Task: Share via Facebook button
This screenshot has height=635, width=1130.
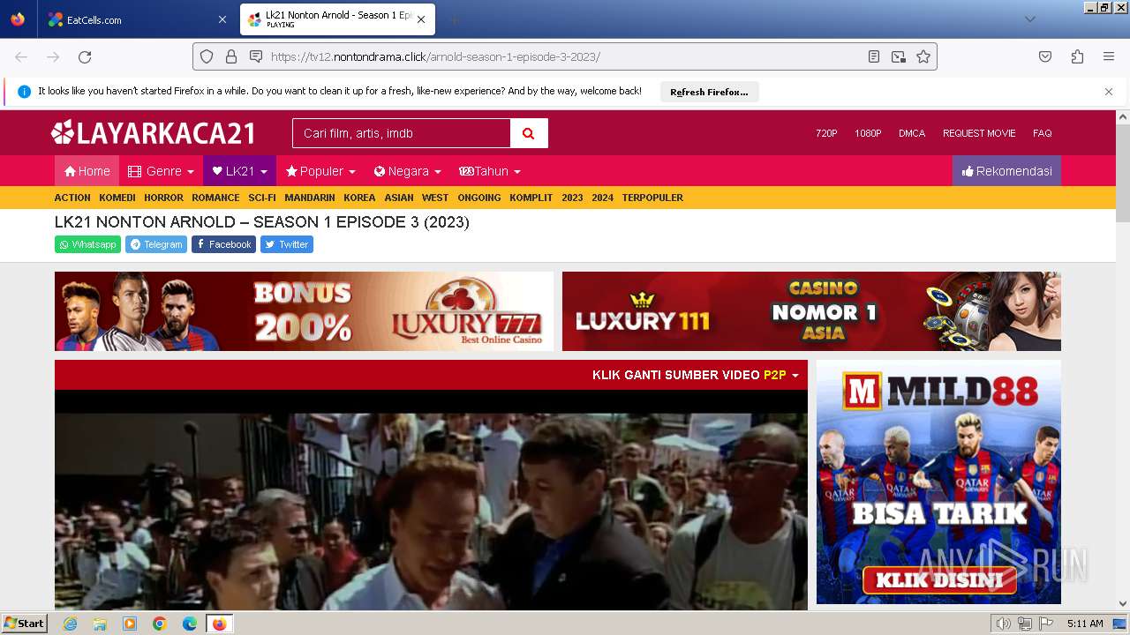Action: (x=223, y=244)
